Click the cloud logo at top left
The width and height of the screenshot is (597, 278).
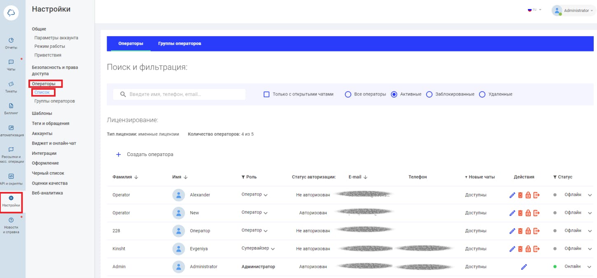pos(11,13)
